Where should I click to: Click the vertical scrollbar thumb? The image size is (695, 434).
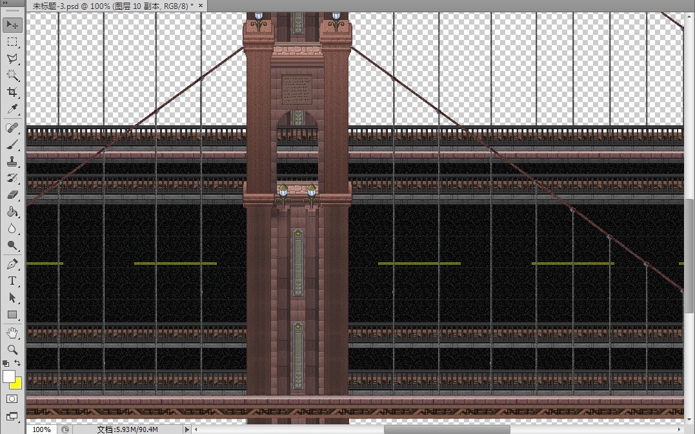[x=690, y=255]
